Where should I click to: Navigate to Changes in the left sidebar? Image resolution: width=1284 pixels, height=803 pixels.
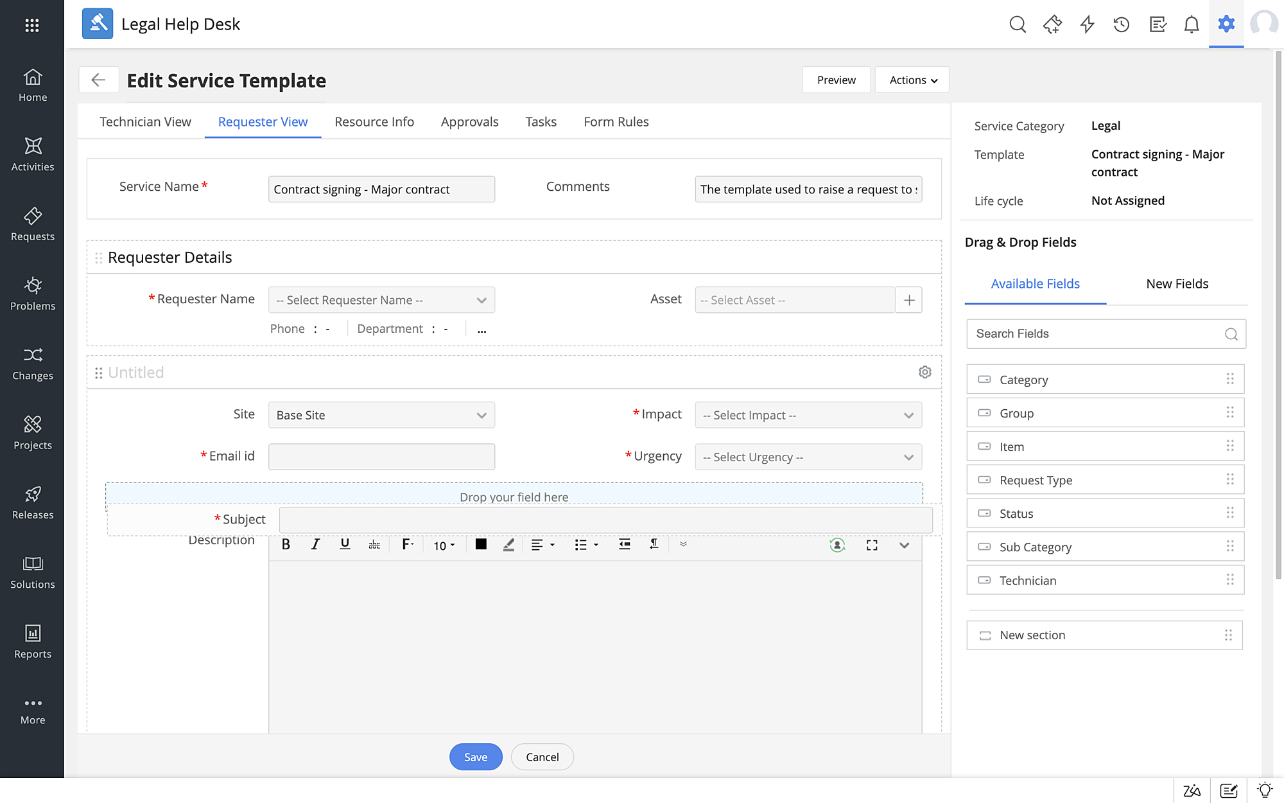[32, 364]
